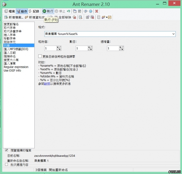The width and height of the screenshot is (182, 174).
Task: Open the blue About info icon
Action: [x=90, y=11]
